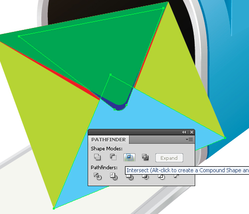
Task: Open the Pathfinder panel options menu
Action: click(x=189, y=140)
